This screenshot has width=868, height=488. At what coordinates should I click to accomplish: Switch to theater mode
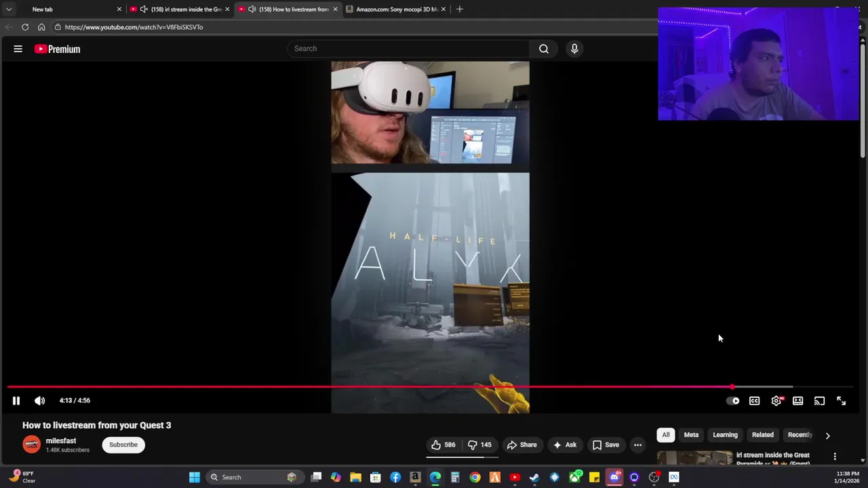pos(797,401)
